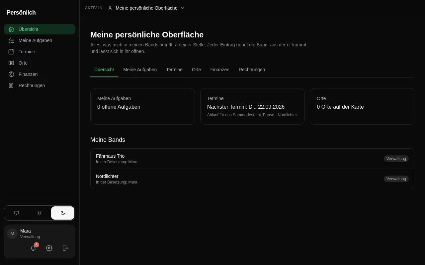425x265 pixels.
Task: Click the M avatar for Mara
Action: click(x=12, y=234)
